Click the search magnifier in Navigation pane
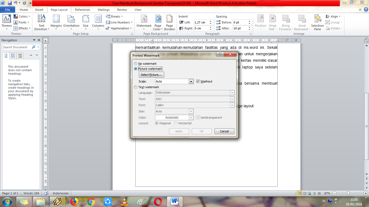This screenshot has width=369, height=207. coord(33,47)
